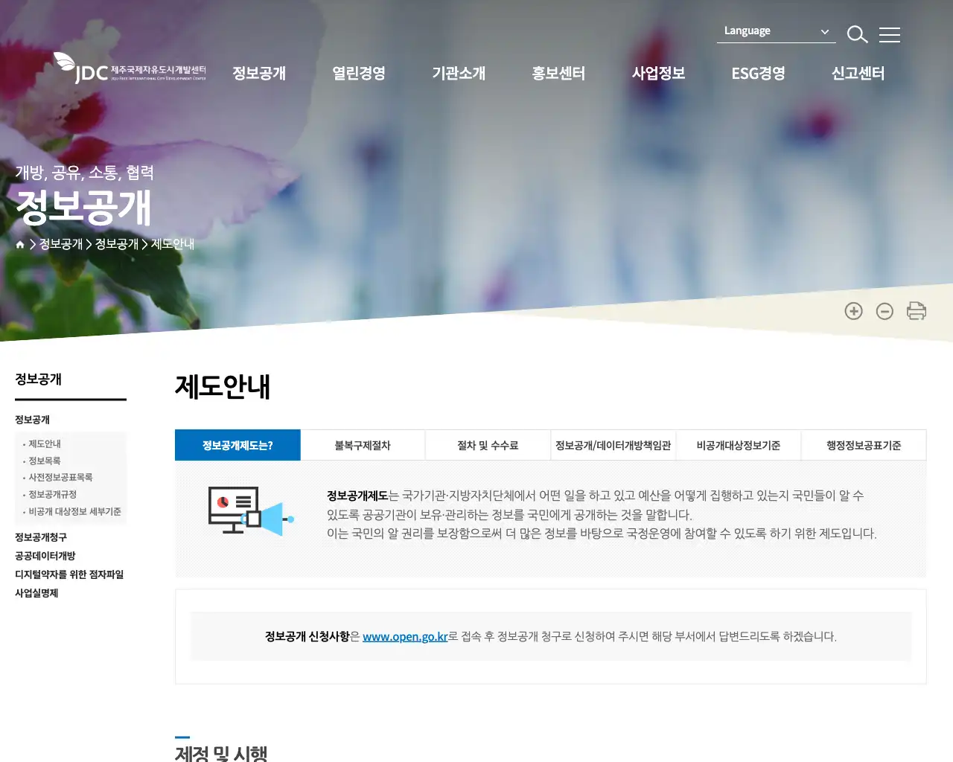The height and width of the screenshot is (762, 953).
Task: Switch to the 절차 및 수수료 tab
Action: coord(488,445)
